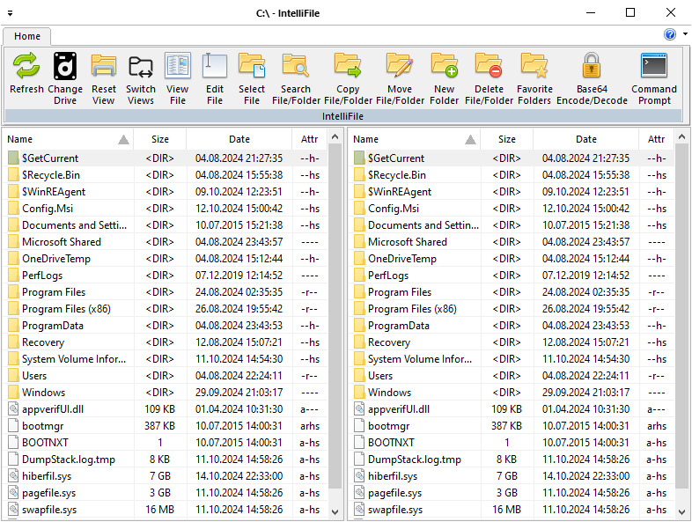692x522 pixels.
Task: Choose the Copy File/Folder tool
Action: tap(348, 78)
